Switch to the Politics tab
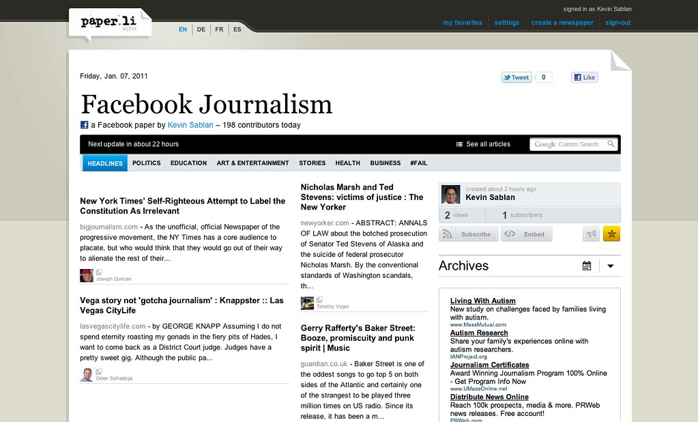Viewport: 698px width, 422px height. coord(147,163)
